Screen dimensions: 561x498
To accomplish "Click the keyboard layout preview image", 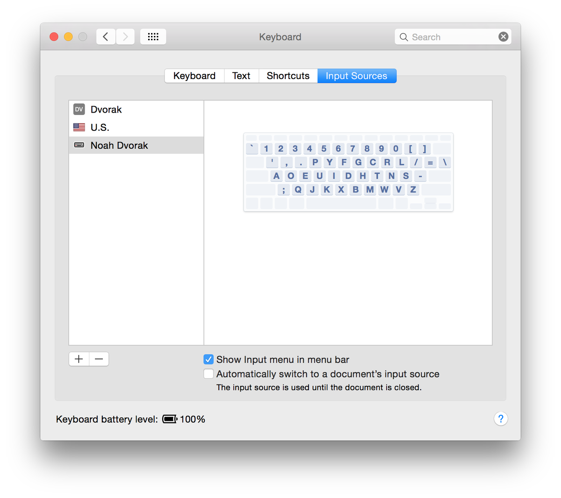I will [348, 172].
